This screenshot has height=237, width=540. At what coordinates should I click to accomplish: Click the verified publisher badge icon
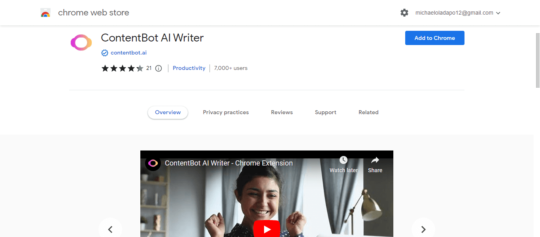pos(105,53)
